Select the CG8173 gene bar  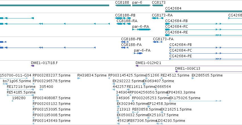tap(157, 5)
